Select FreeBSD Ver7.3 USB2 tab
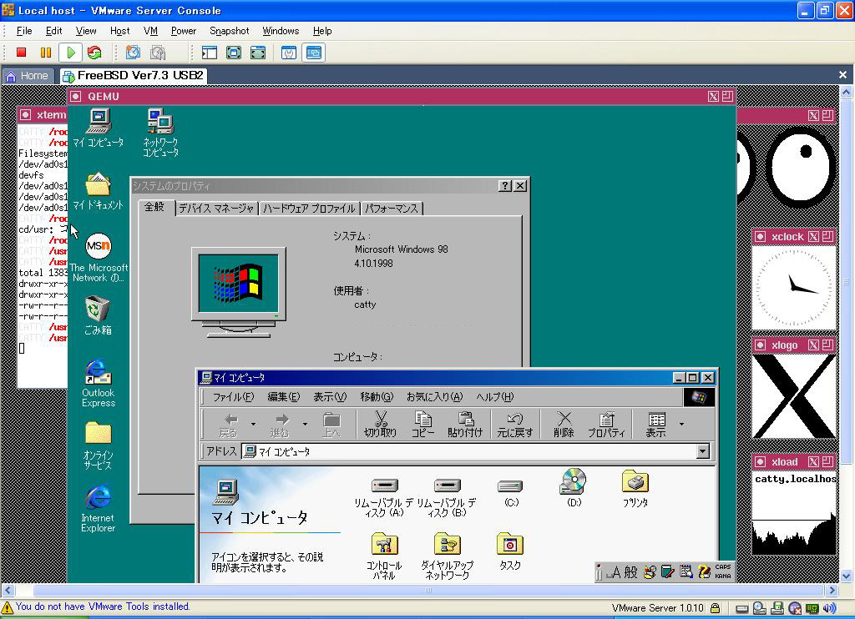The image size is (855, 619). (x=133, y=76)
